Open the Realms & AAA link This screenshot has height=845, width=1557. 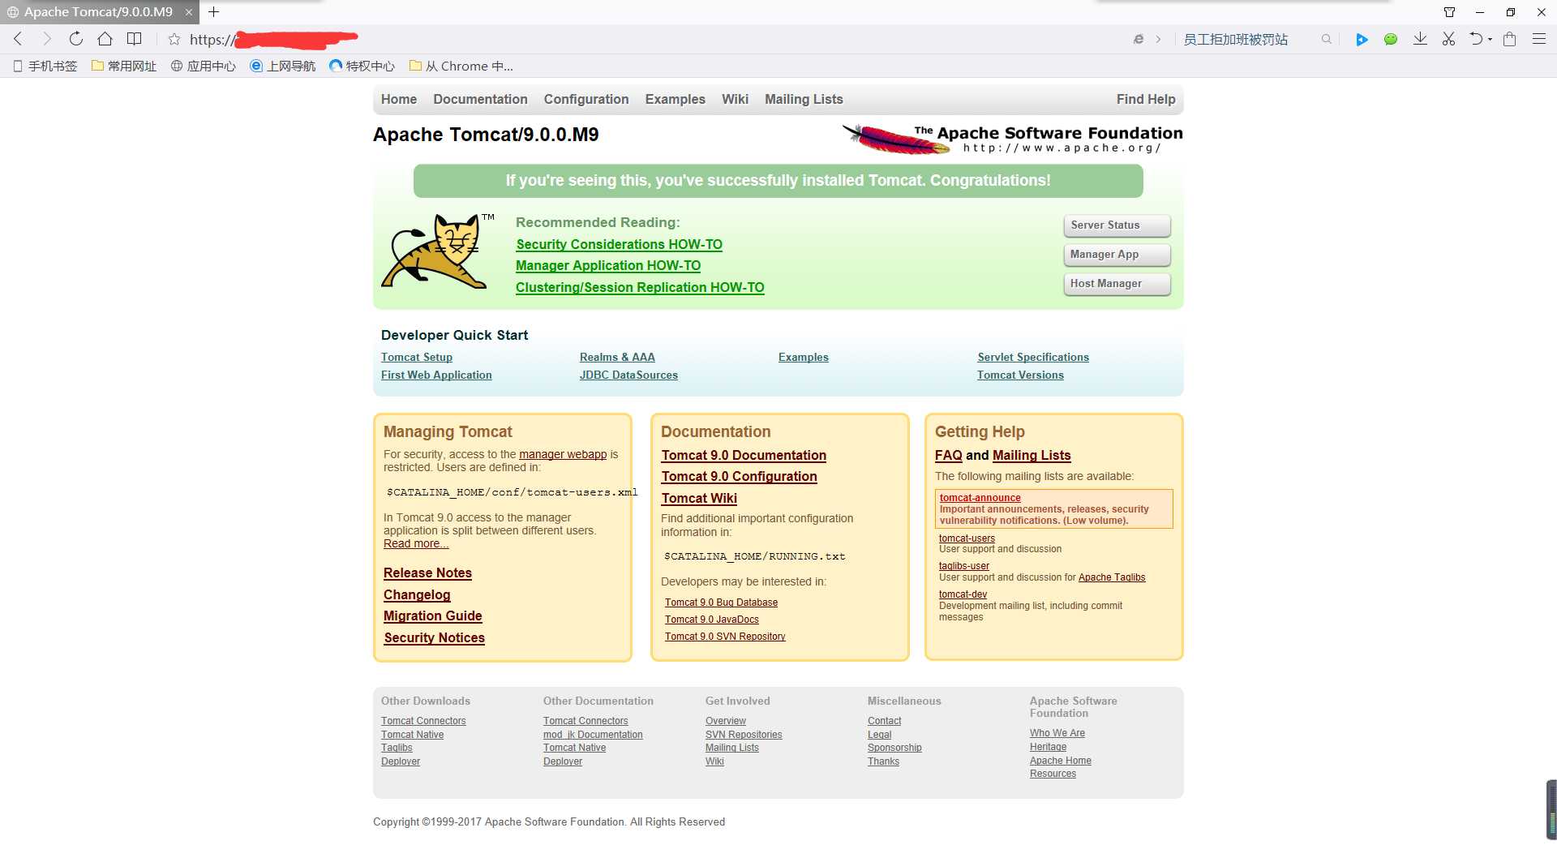pos(617,357)
